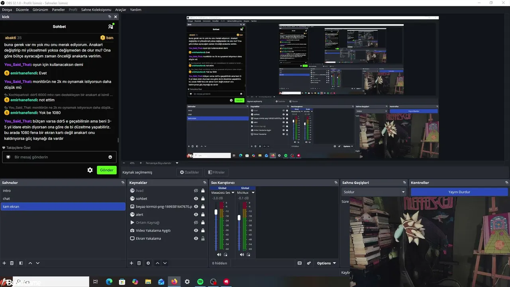This screenshot has width=510, height=287.
Task: Remove selected source with Kaynaklar trash icon
Action: click(139, 263)
